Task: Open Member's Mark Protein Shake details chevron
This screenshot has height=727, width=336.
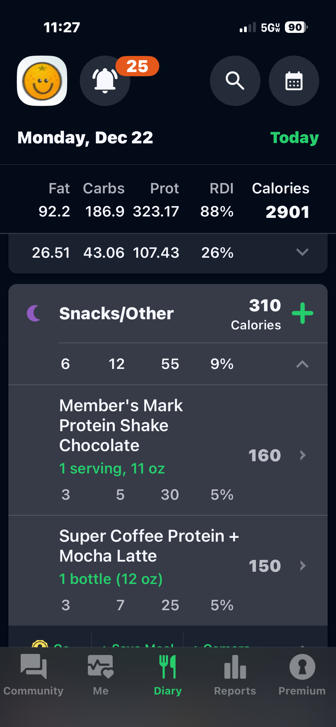Action: (x=303, y=455)
